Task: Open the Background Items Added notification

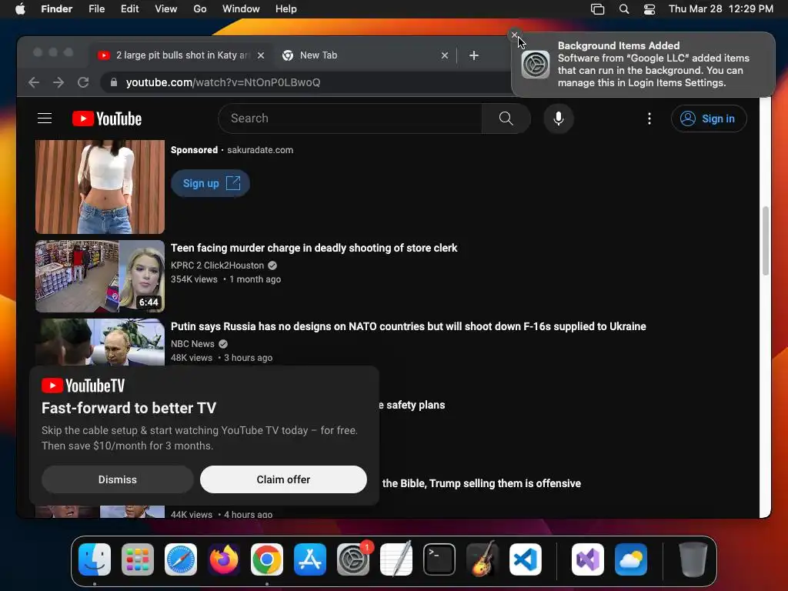Action: (x=643, y=65)
